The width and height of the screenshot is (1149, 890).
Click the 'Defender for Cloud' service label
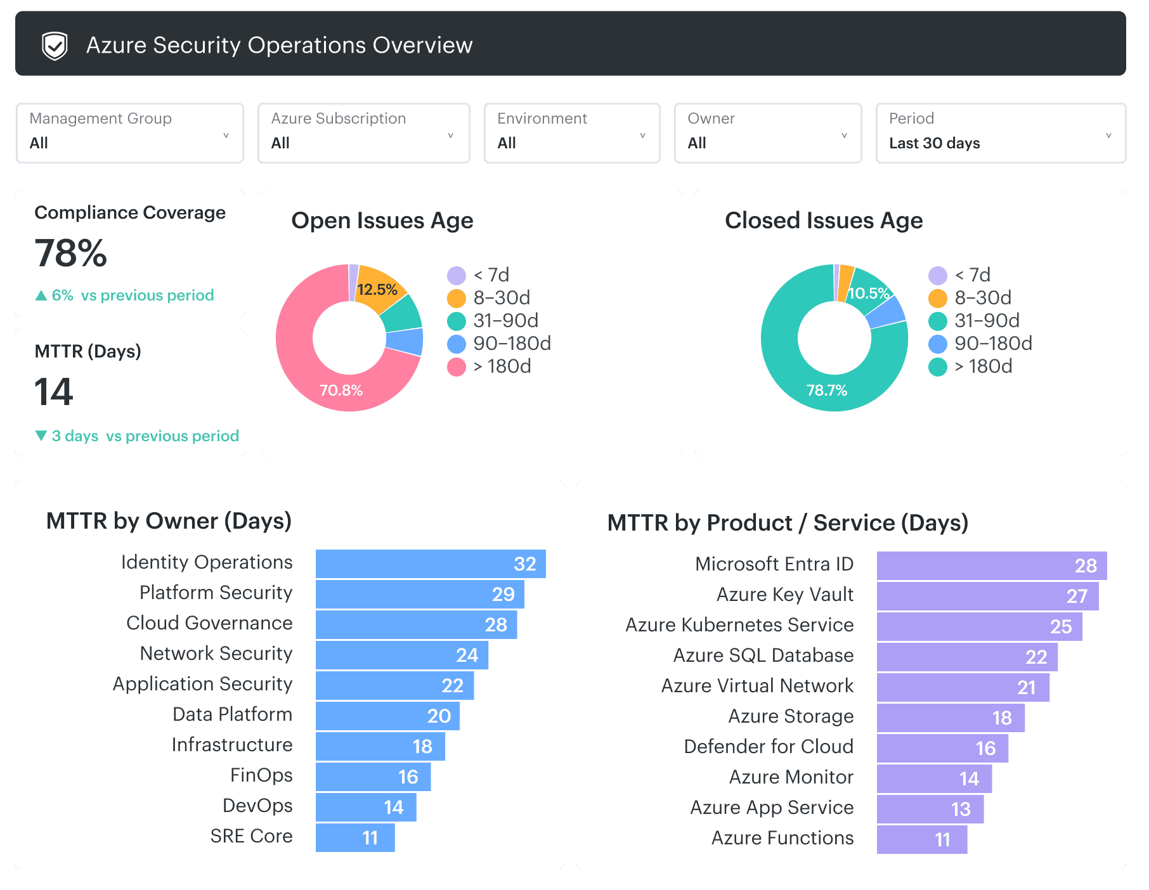coord(769,747)
